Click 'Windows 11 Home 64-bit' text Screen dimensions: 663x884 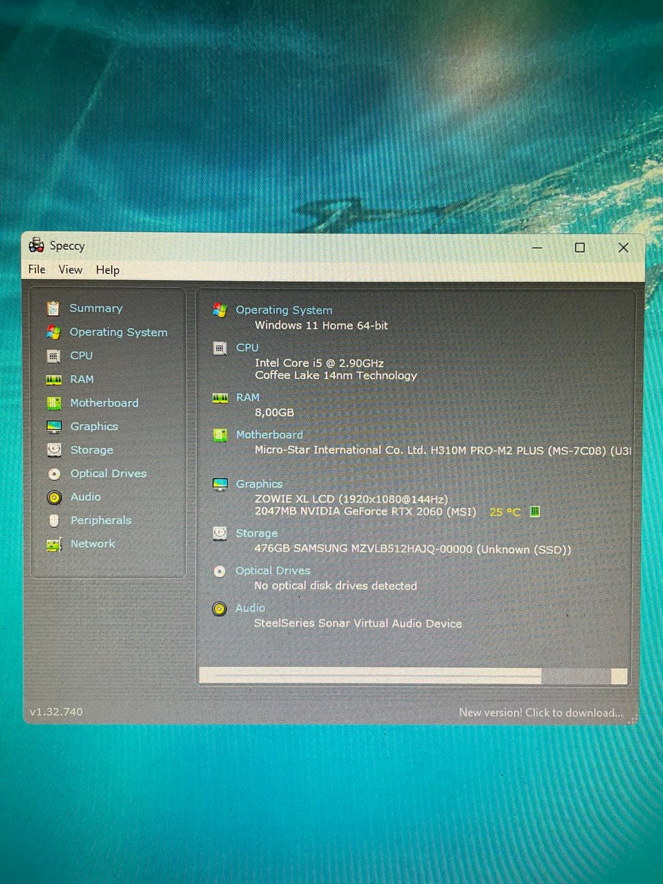(321, 325)
